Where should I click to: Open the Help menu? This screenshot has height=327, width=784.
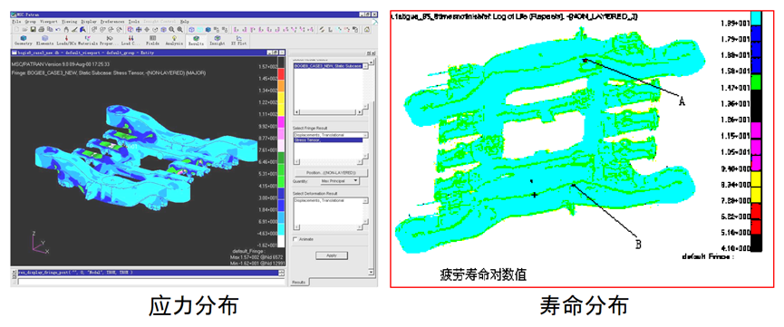coord(185,22)
